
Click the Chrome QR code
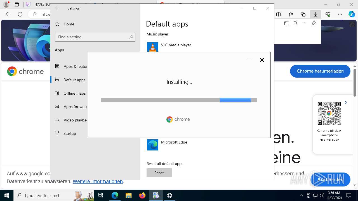pos(329,113)
